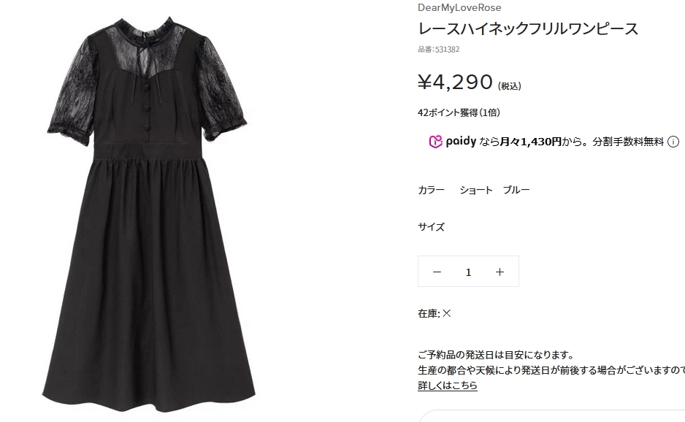Screen dimensions: 685x422
Task: Click the pink Paidy heart logo
Action: click(x=435, y=142)
